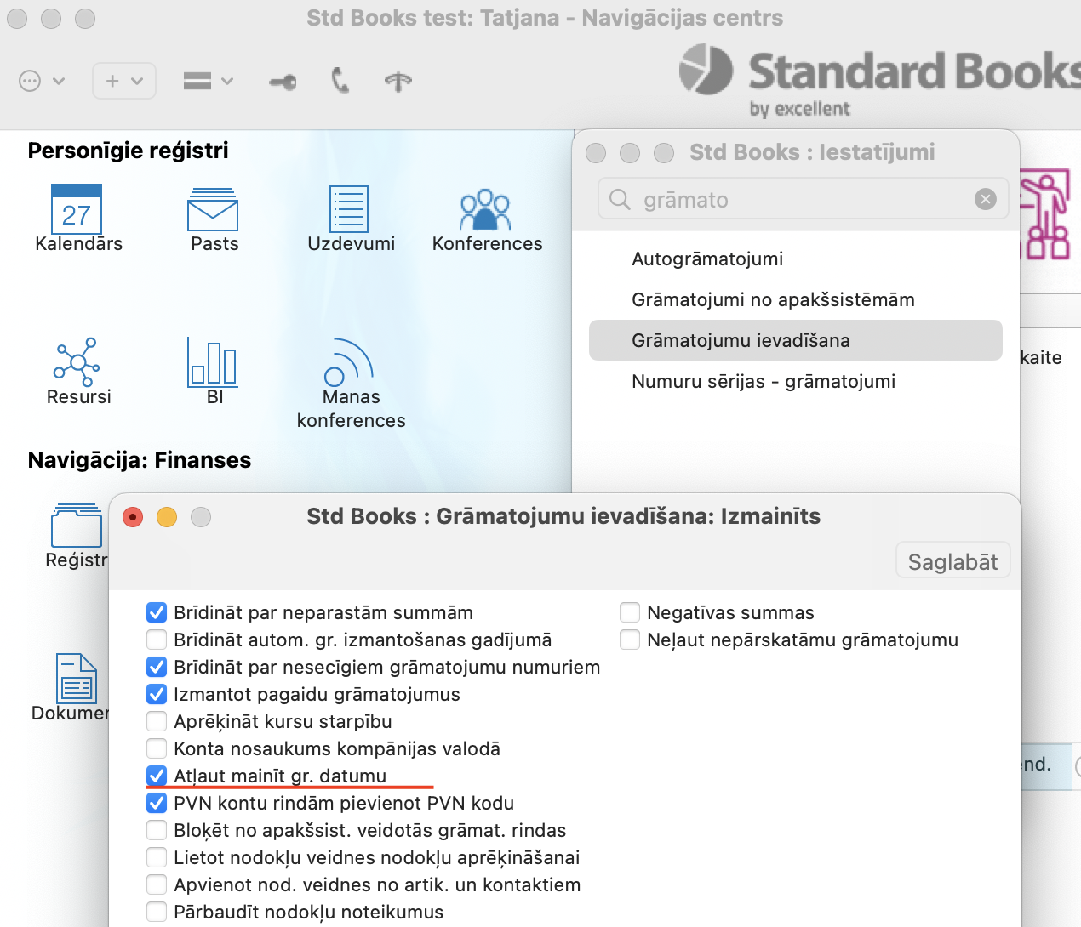This screenshot has height=927, width=1081.
Task: Select Autogrāmatojumi in settings list
Action: 706,259
